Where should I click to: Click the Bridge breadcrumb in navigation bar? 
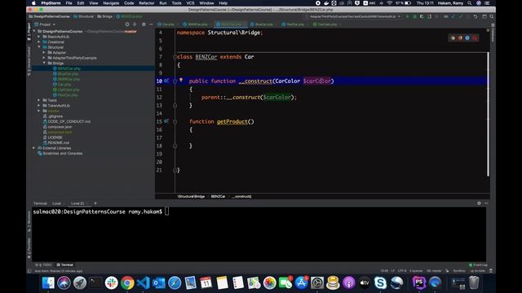click(x=105, y=16)
